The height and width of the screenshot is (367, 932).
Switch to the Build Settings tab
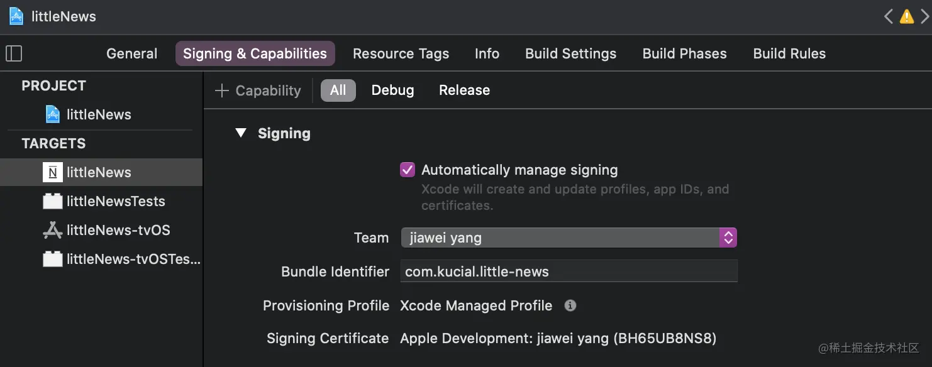(x=570, y=53)
